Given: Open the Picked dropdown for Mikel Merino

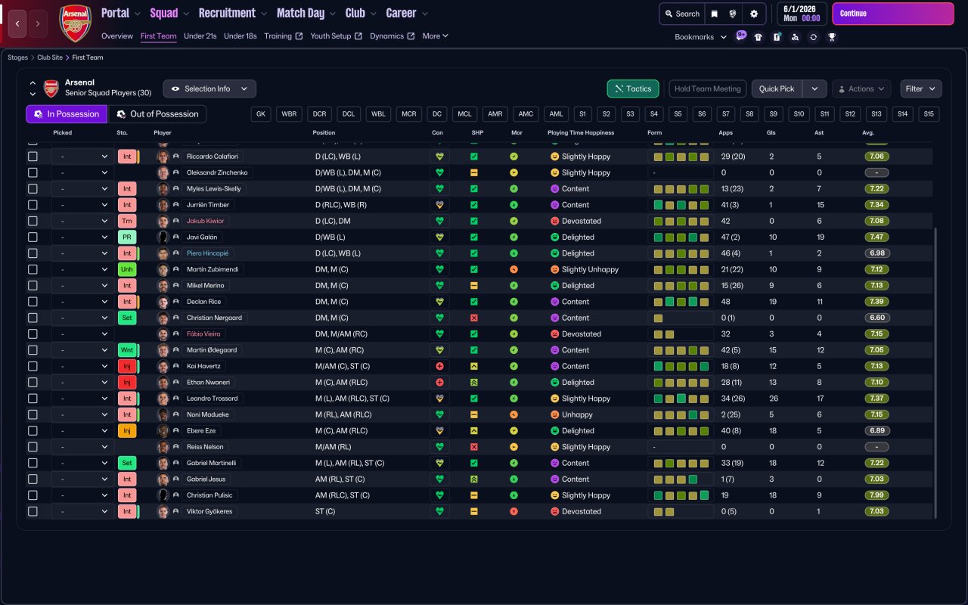Looking at the screenshot, I should tap(82, 286).
